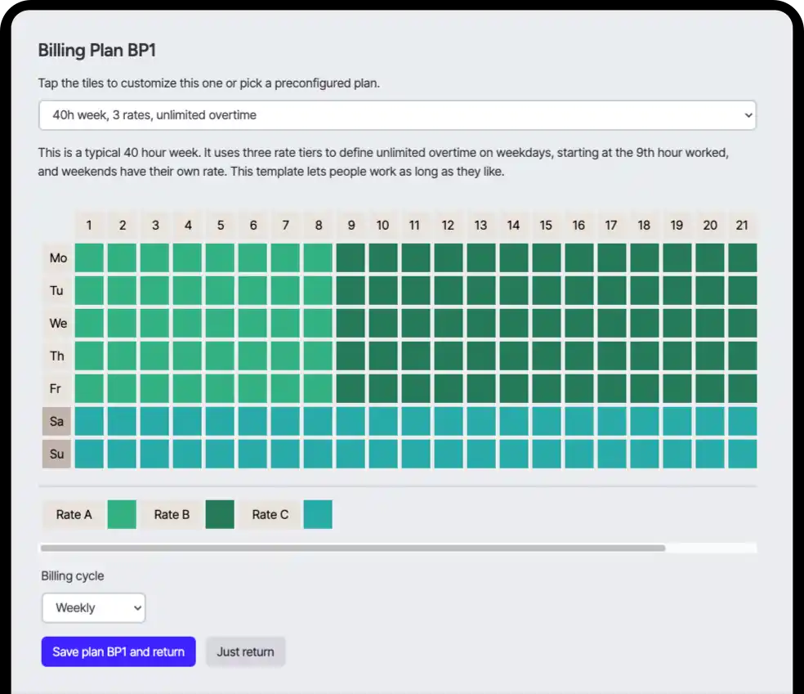Click the Sa weekend row header
The height and width of the screenshot is (694, 804).
pos(57,422)
